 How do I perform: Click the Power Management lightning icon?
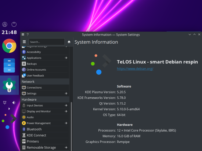[x=24, y=123]
